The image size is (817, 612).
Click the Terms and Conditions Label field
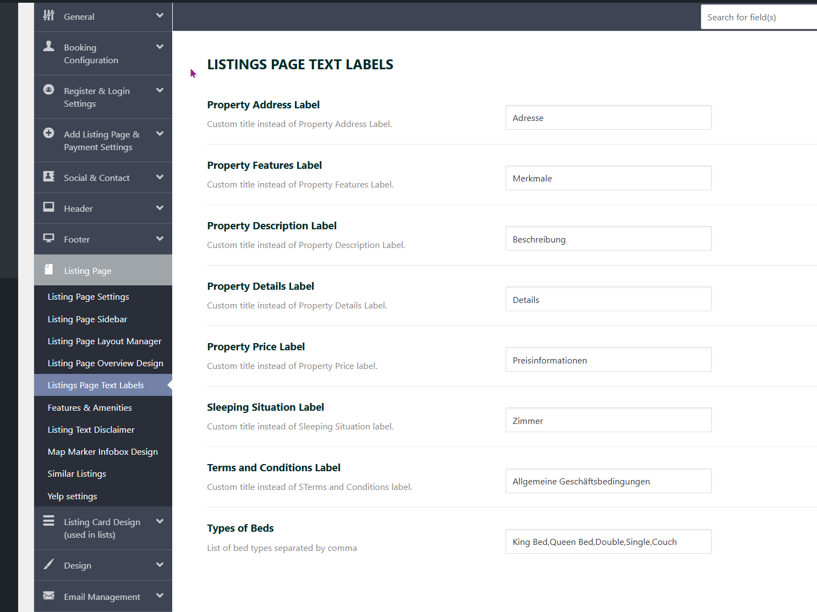click(608, 481)
